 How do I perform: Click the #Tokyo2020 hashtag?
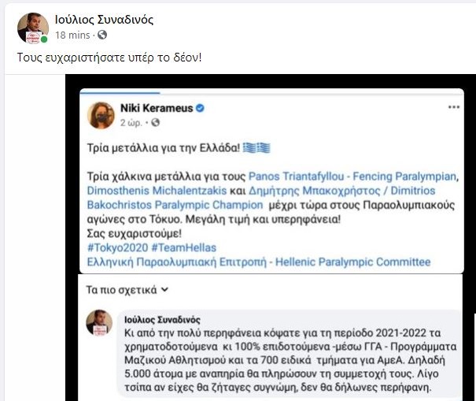tap(117, 248)
